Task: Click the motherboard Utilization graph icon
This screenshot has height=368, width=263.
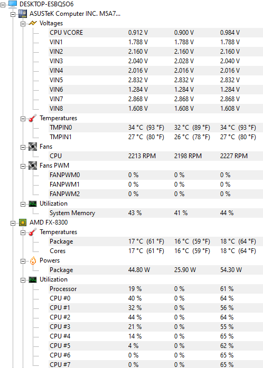Action: [33, 204]
